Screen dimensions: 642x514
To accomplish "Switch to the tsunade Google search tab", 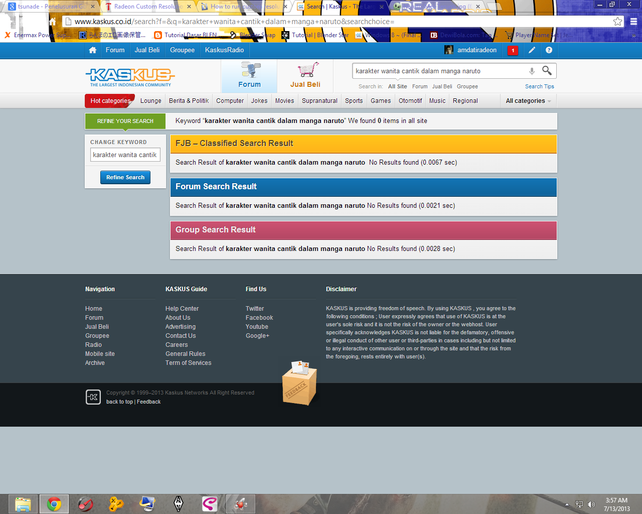I will tap(50, 7).
